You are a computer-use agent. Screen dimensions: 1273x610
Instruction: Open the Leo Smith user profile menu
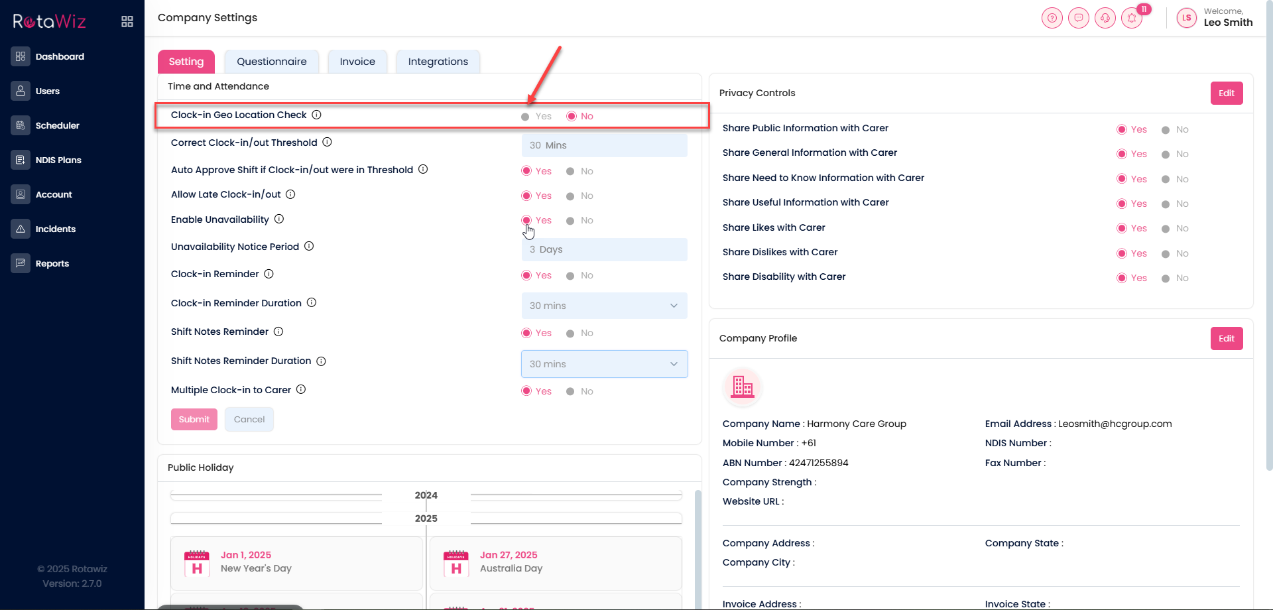tap(1215, 18)
